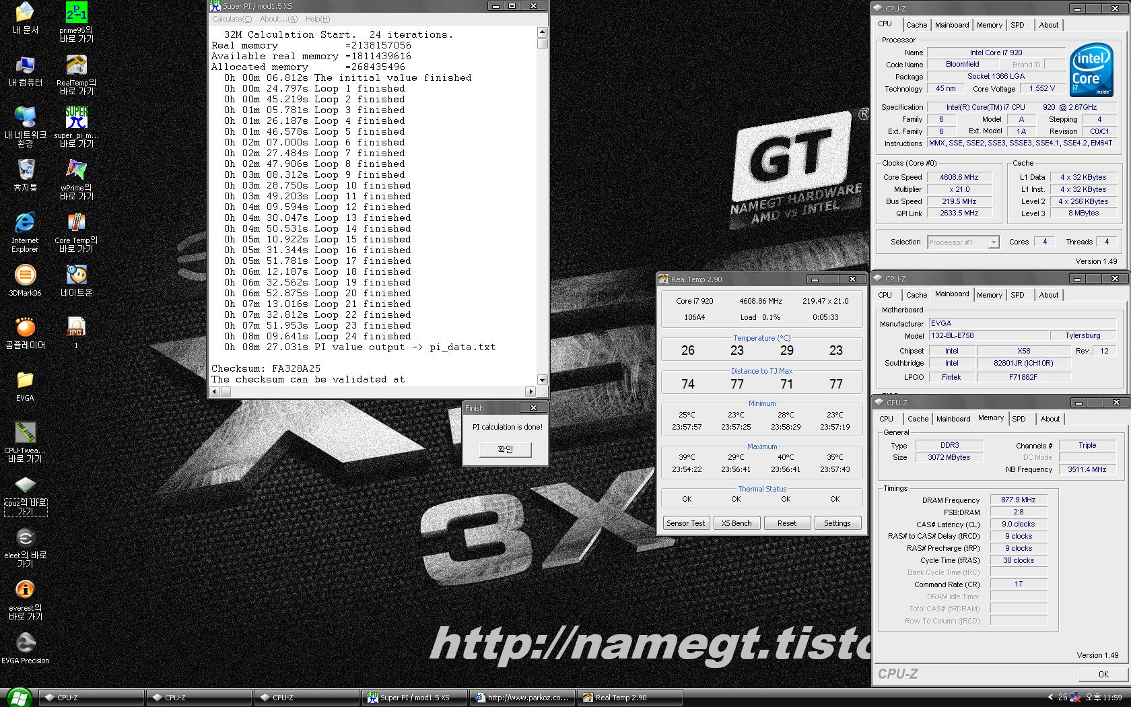Open the RealTemp desktop shortcut
The width and height of the screenshot is (1131, 707).
(x=76, y=75)
